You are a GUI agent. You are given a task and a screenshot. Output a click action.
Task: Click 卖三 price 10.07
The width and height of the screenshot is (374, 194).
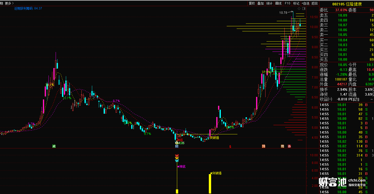click(343, 25)
